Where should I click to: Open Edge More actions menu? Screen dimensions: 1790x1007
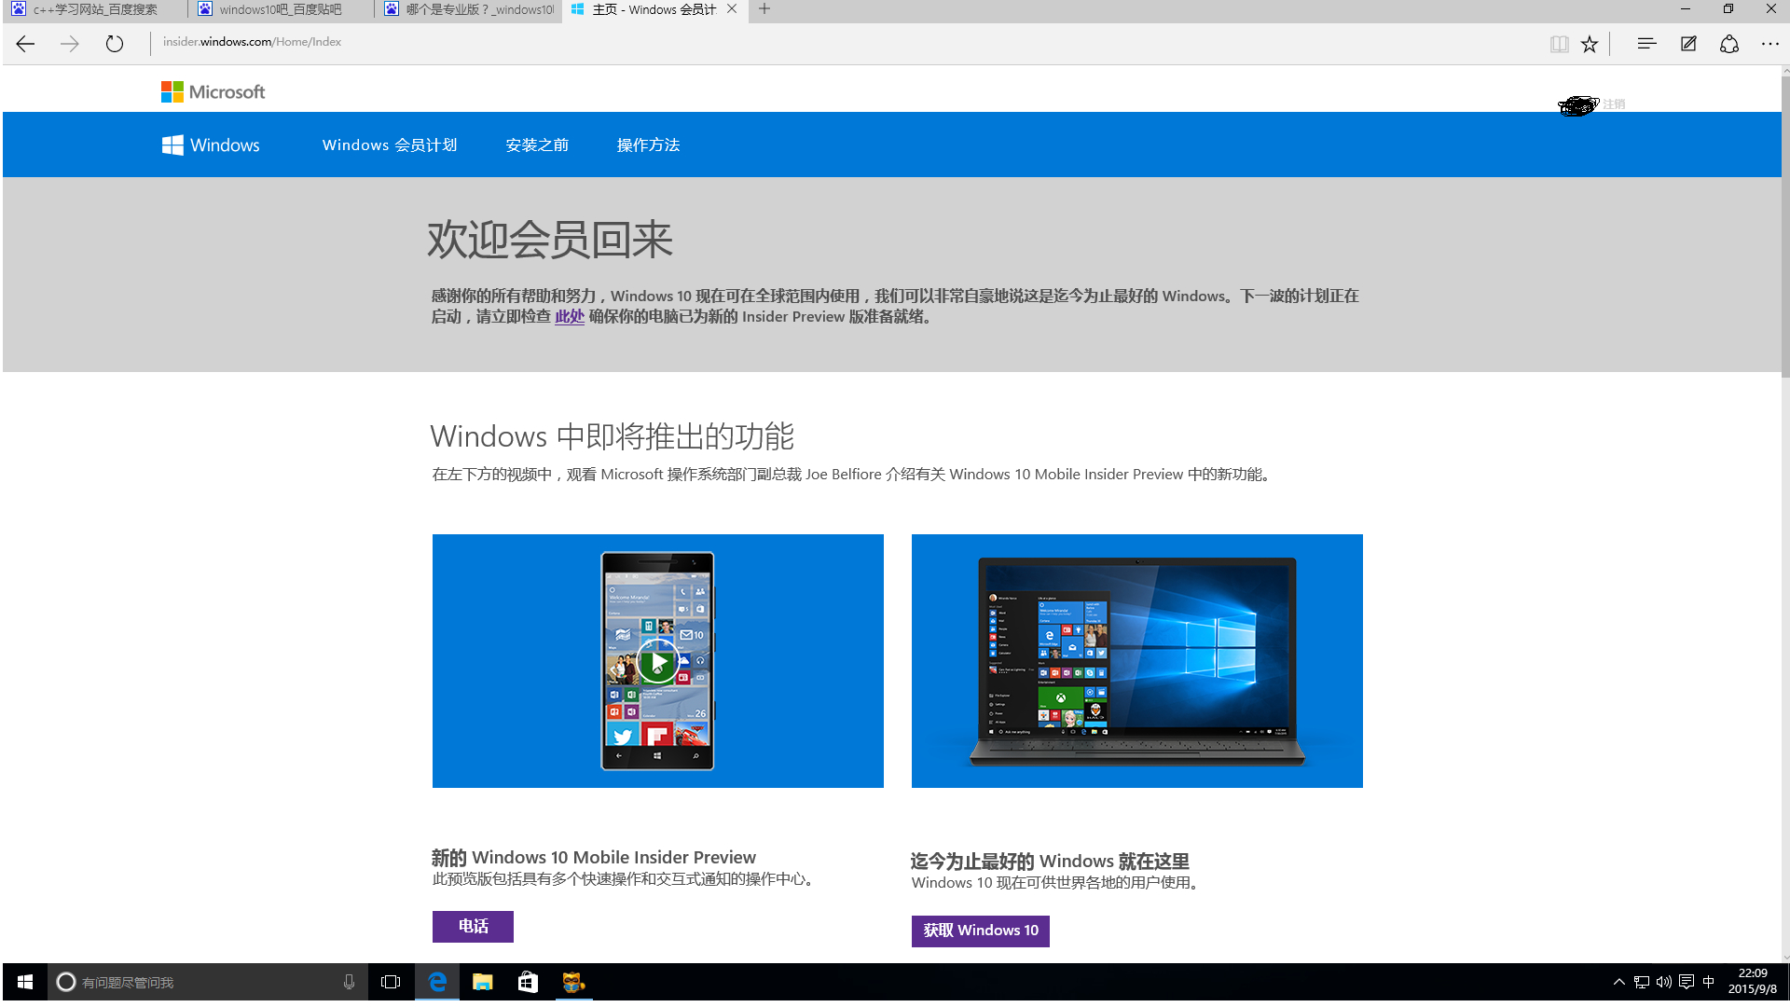pos(1769,44)
